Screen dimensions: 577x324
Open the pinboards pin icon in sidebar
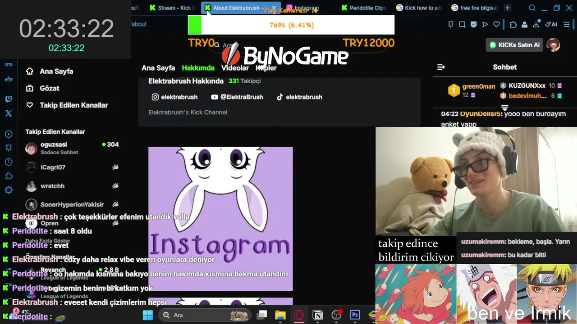click(9, 148)
